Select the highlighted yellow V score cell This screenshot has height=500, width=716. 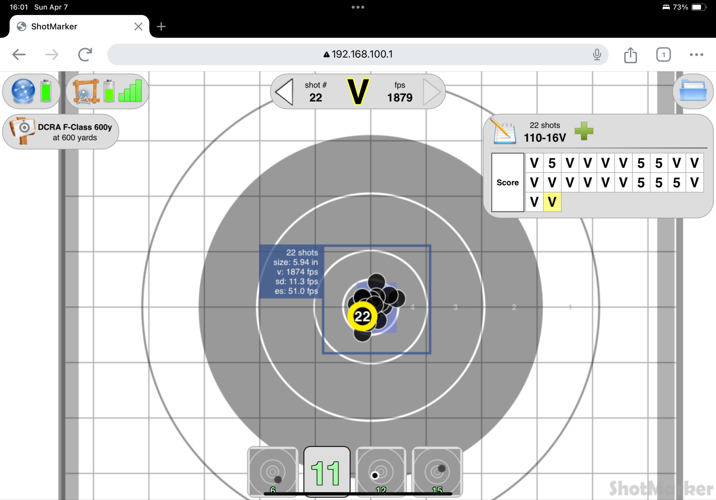click(x=552, y=202)
